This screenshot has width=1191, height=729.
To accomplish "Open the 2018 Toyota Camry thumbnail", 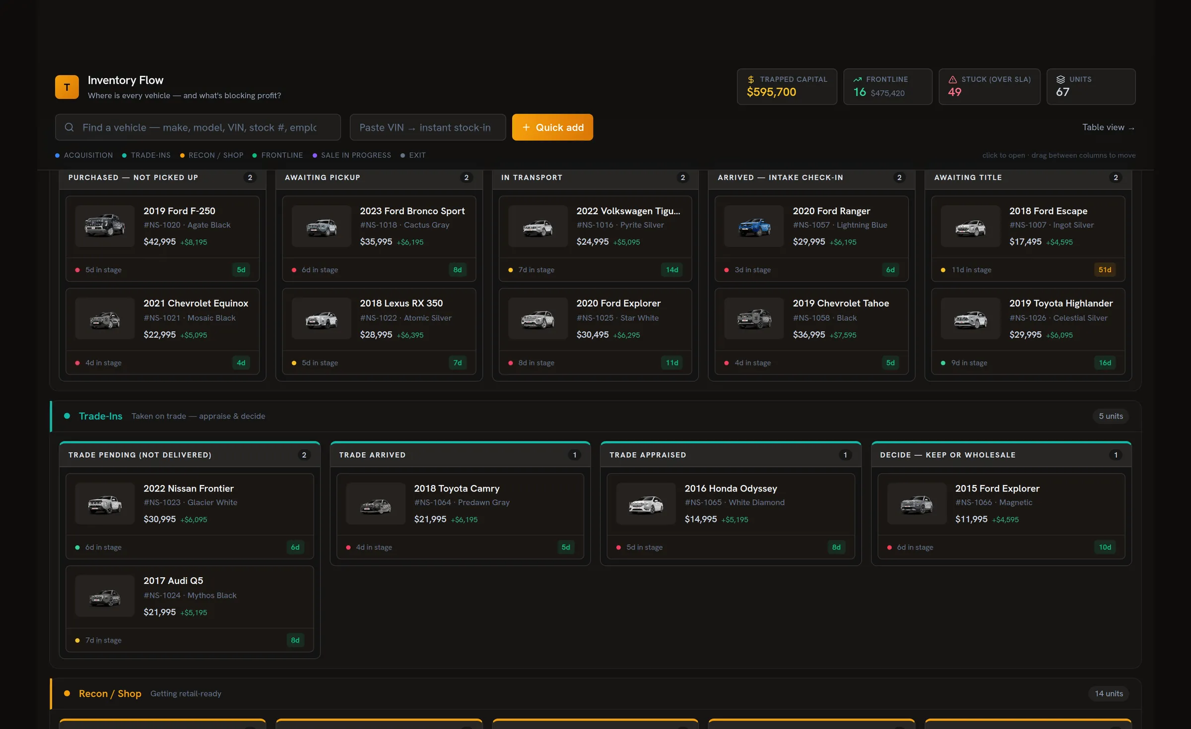I will click(376, 503).
